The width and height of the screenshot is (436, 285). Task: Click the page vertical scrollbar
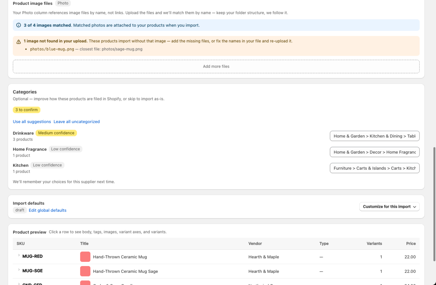(x=434, y=204)
